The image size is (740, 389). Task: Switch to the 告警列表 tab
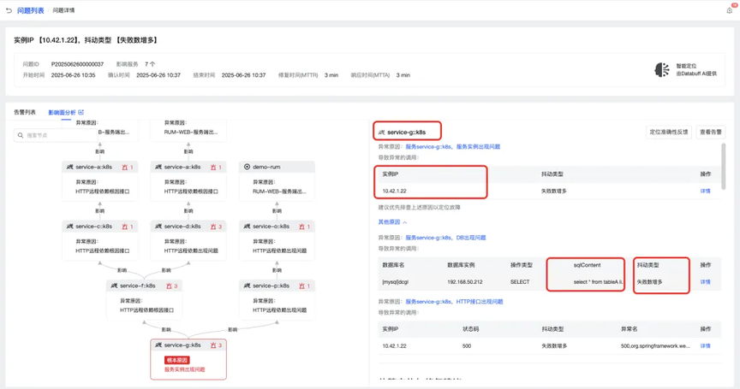25,112
